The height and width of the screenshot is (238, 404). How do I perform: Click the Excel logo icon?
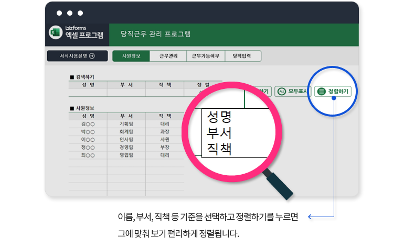(56, 32)
